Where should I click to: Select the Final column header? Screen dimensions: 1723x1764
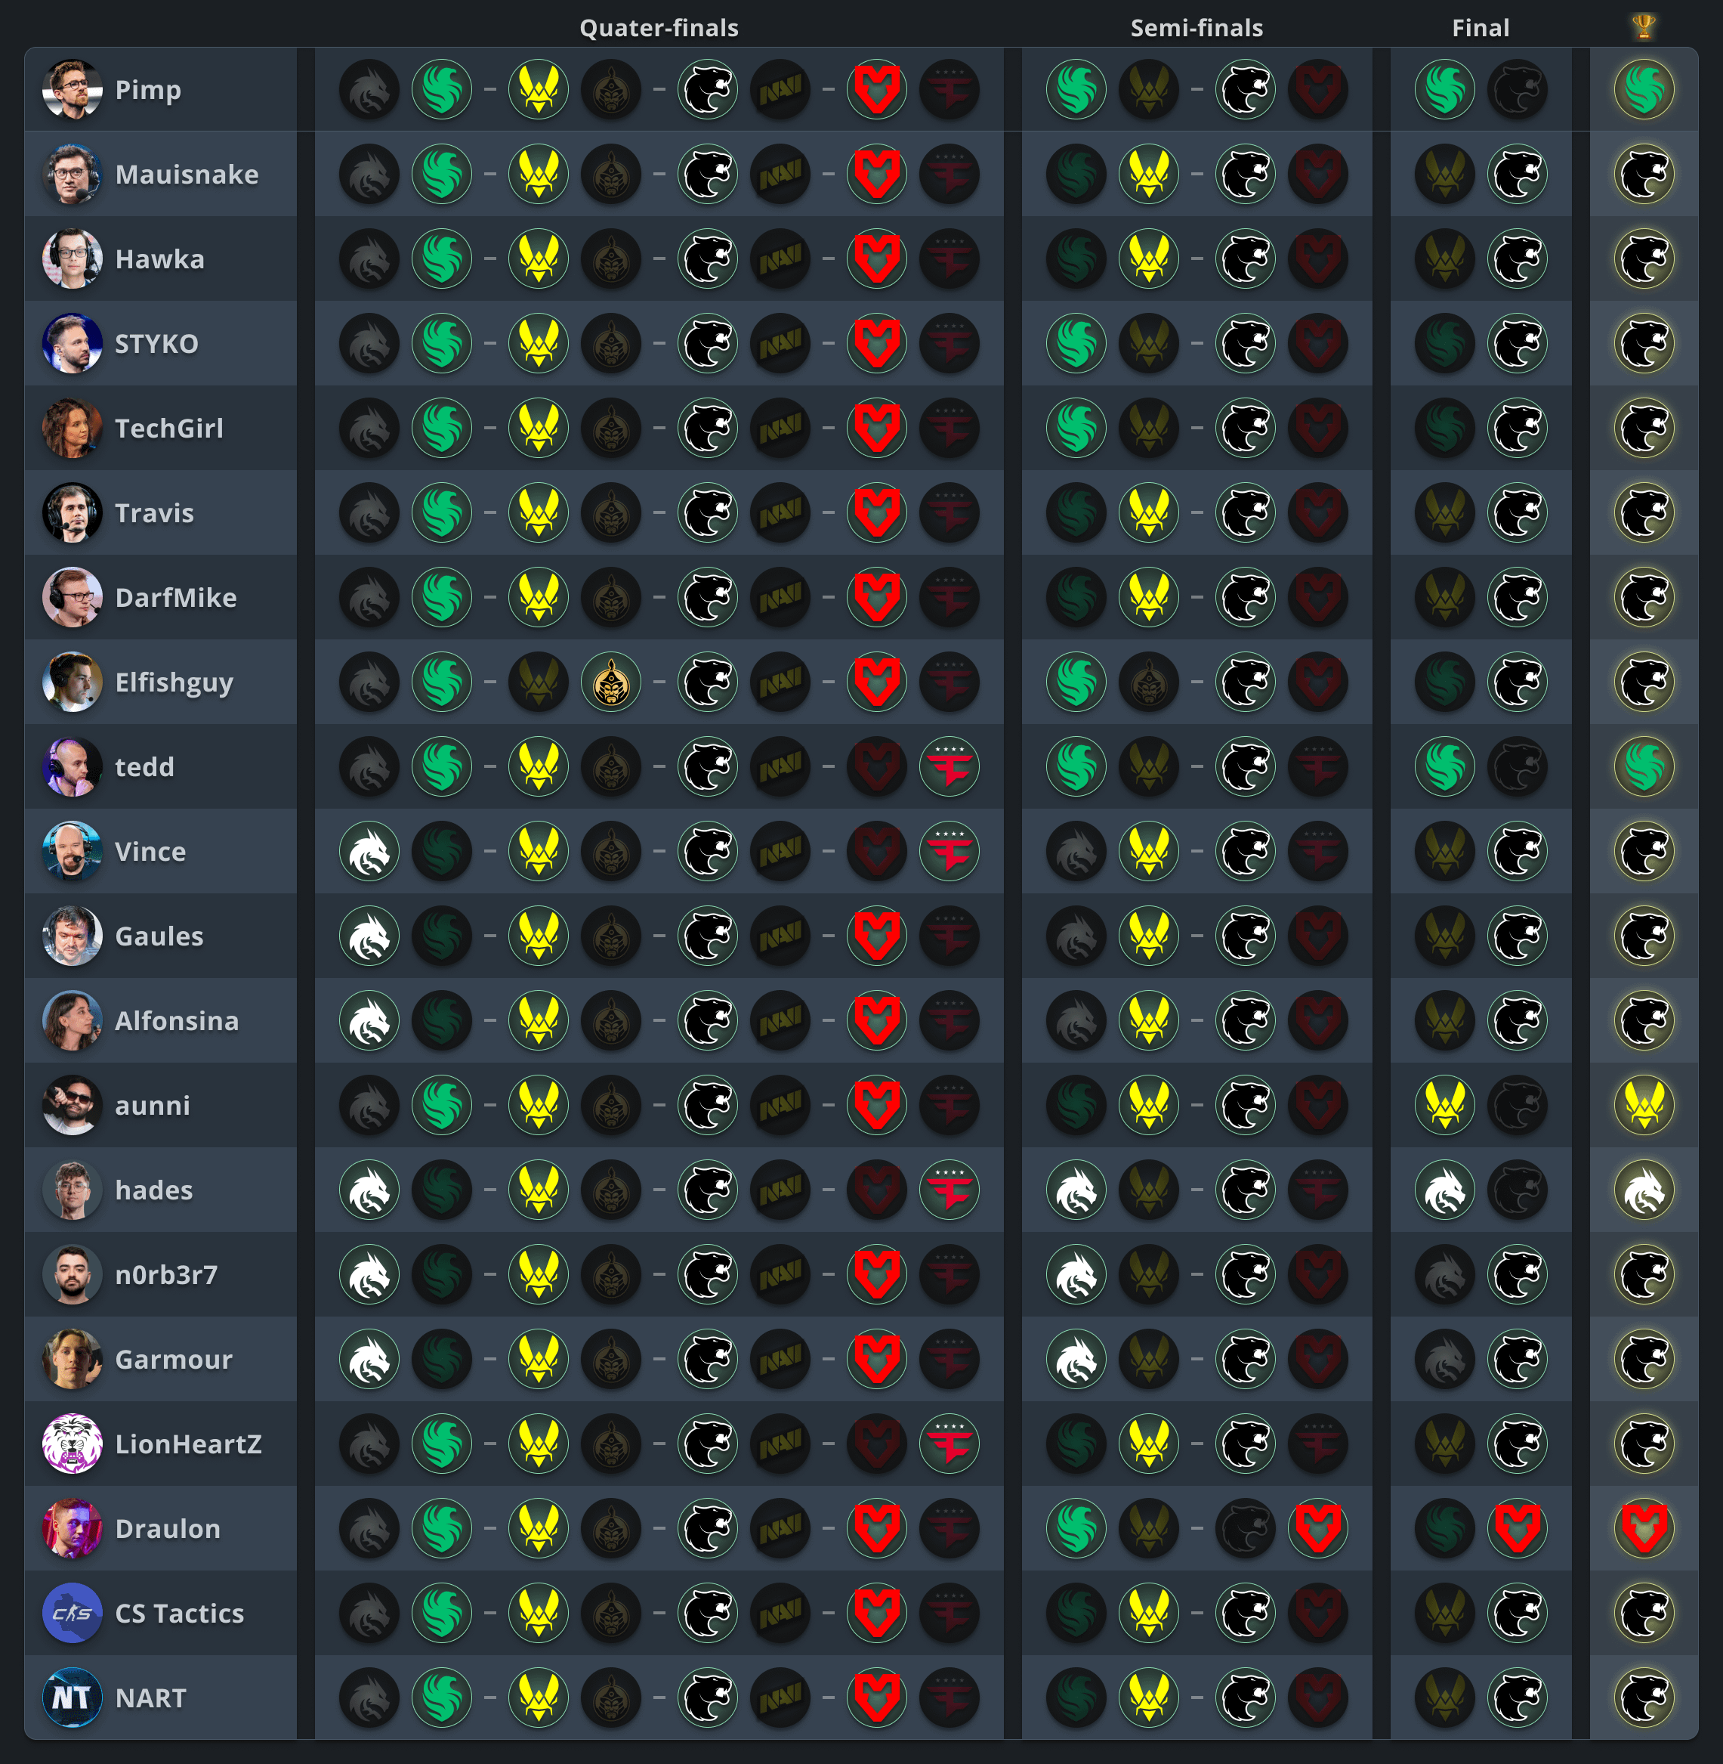click(x=1481, y=28)
